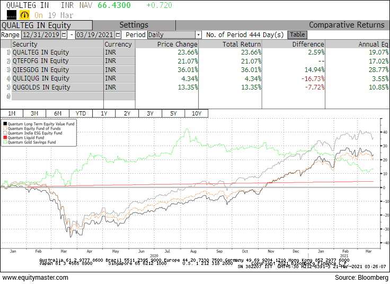Select the empty sixth security row field

(x=57, y=96)
